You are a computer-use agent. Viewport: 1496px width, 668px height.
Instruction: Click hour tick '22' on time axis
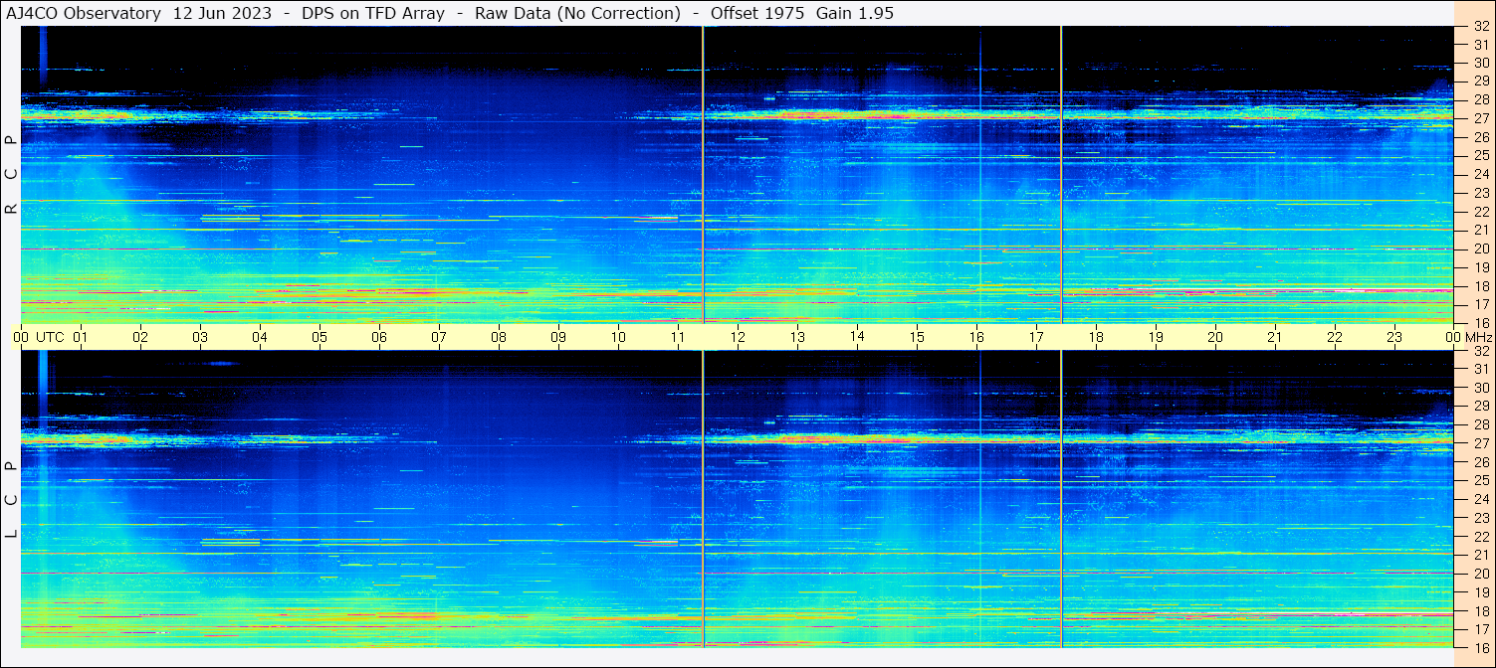(x=1335, y=337)
